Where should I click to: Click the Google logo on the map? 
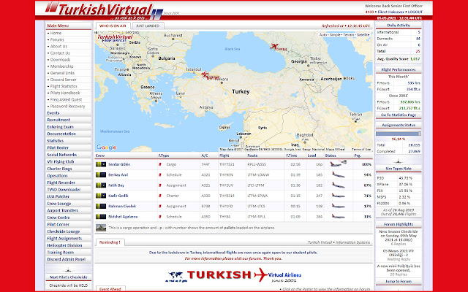tap(106, 147)
